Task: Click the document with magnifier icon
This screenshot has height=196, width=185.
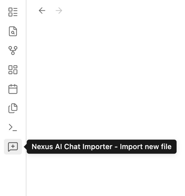Action: tap(13, 31)
